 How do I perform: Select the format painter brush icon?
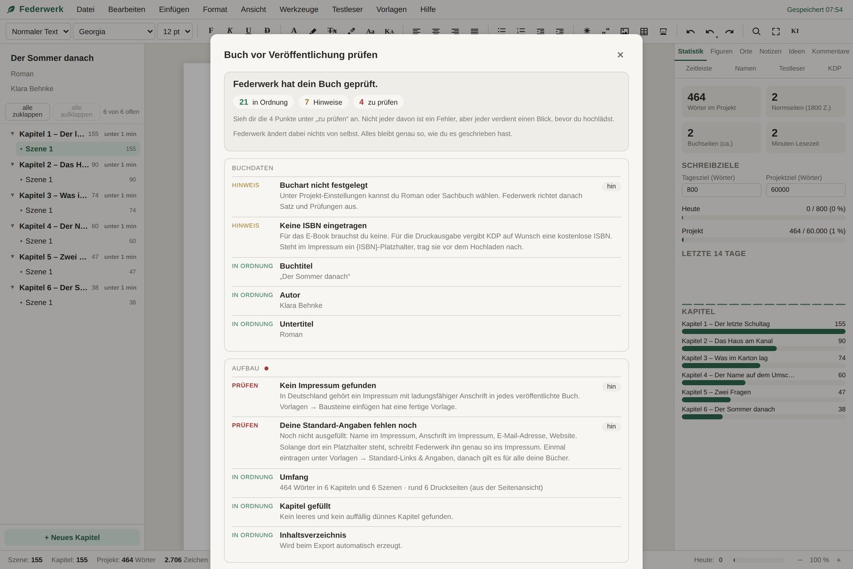tap(351, 31)
